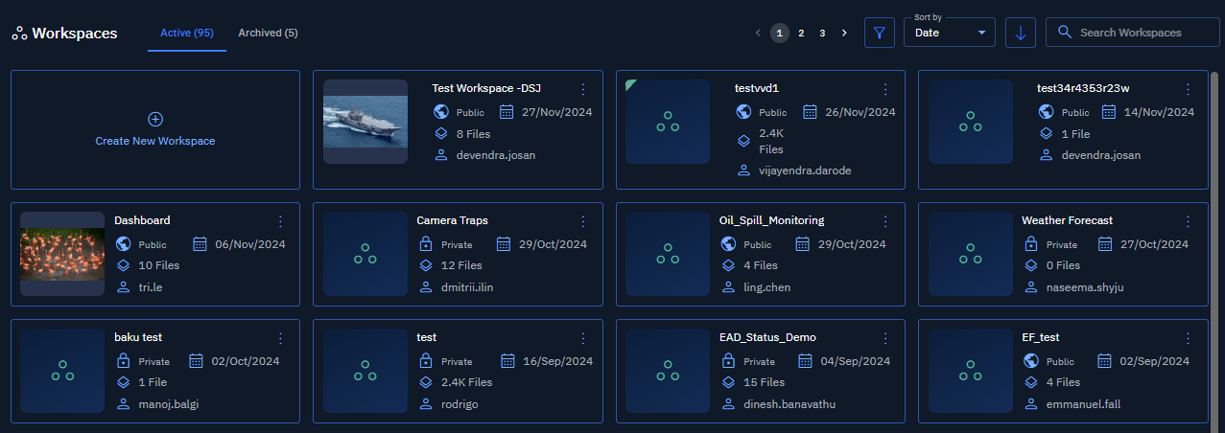
Task: Go to page 3 of workspaces
Action: tap(822, 33)
